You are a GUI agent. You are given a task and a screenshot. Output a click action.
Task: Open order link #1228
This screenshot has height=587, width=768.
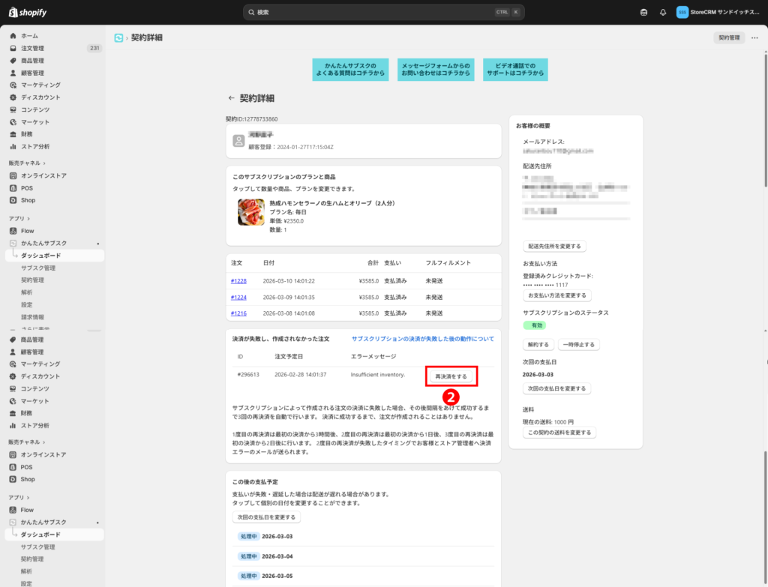[x=238, y=281]
